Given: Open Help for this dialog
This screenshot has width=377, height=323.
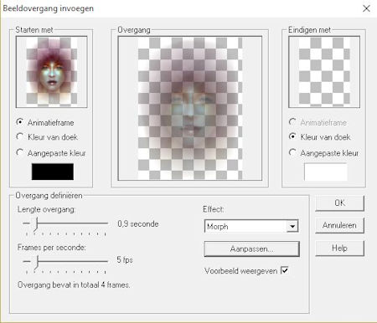Looking at the screenshot, I should (x=339, y=248).
